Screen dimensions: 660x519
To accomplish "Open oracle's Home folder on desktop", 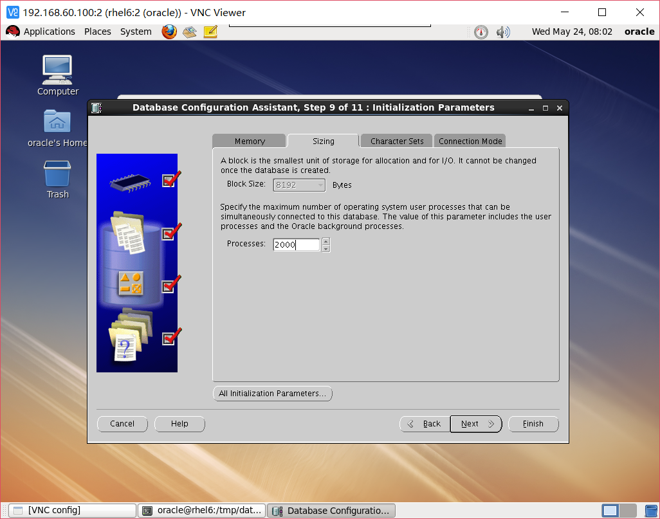I will 57,122.
